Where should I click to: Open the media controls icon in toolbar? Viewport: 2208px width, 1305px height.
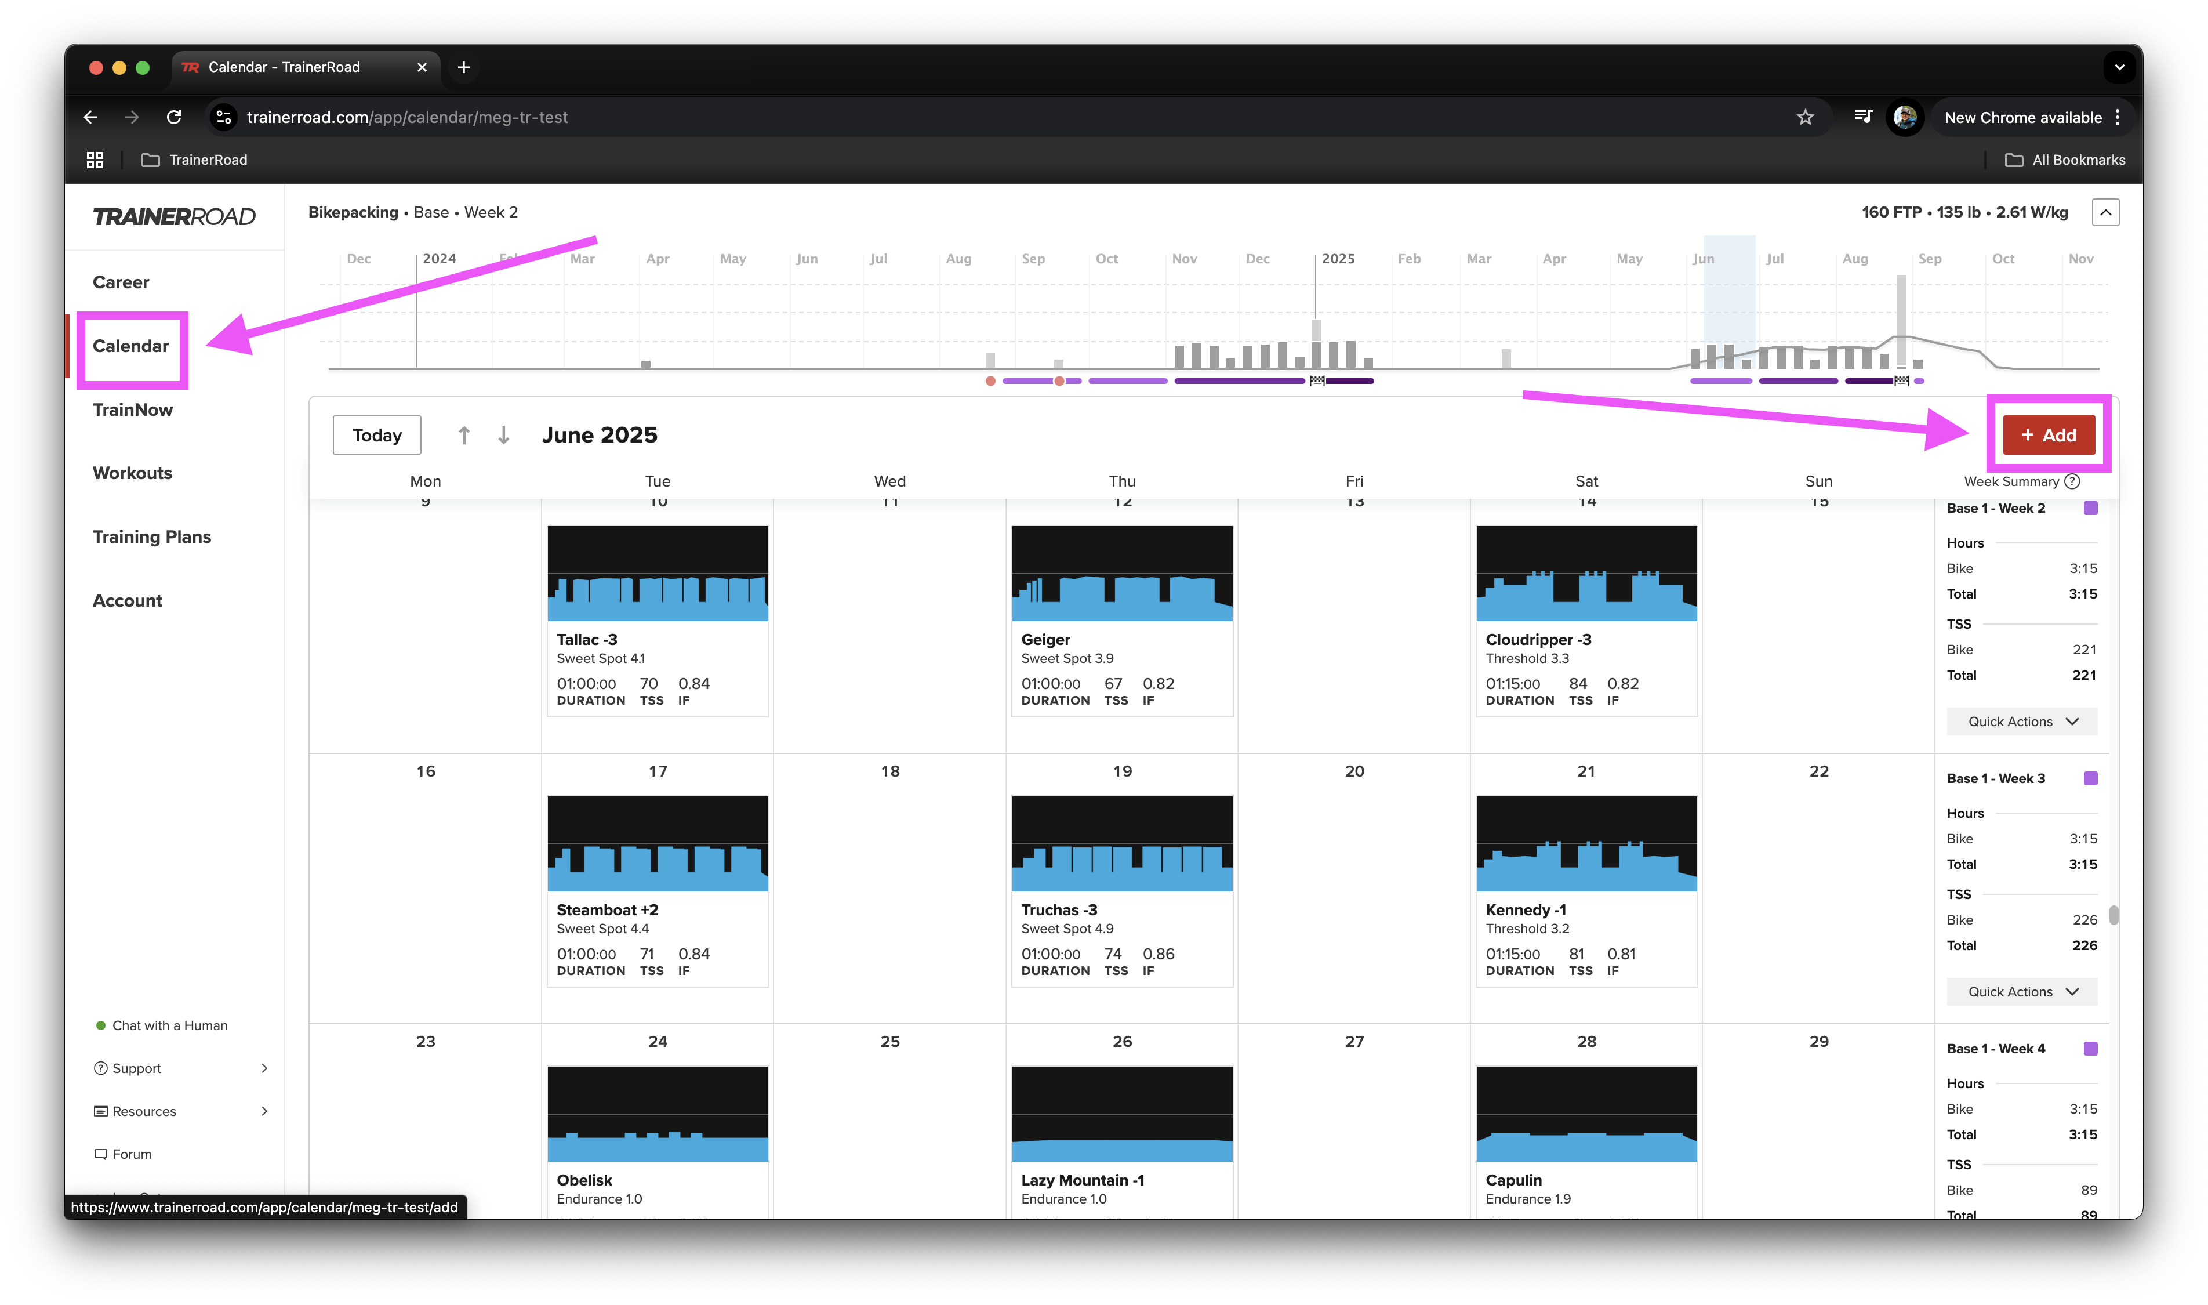point(1862,116)
